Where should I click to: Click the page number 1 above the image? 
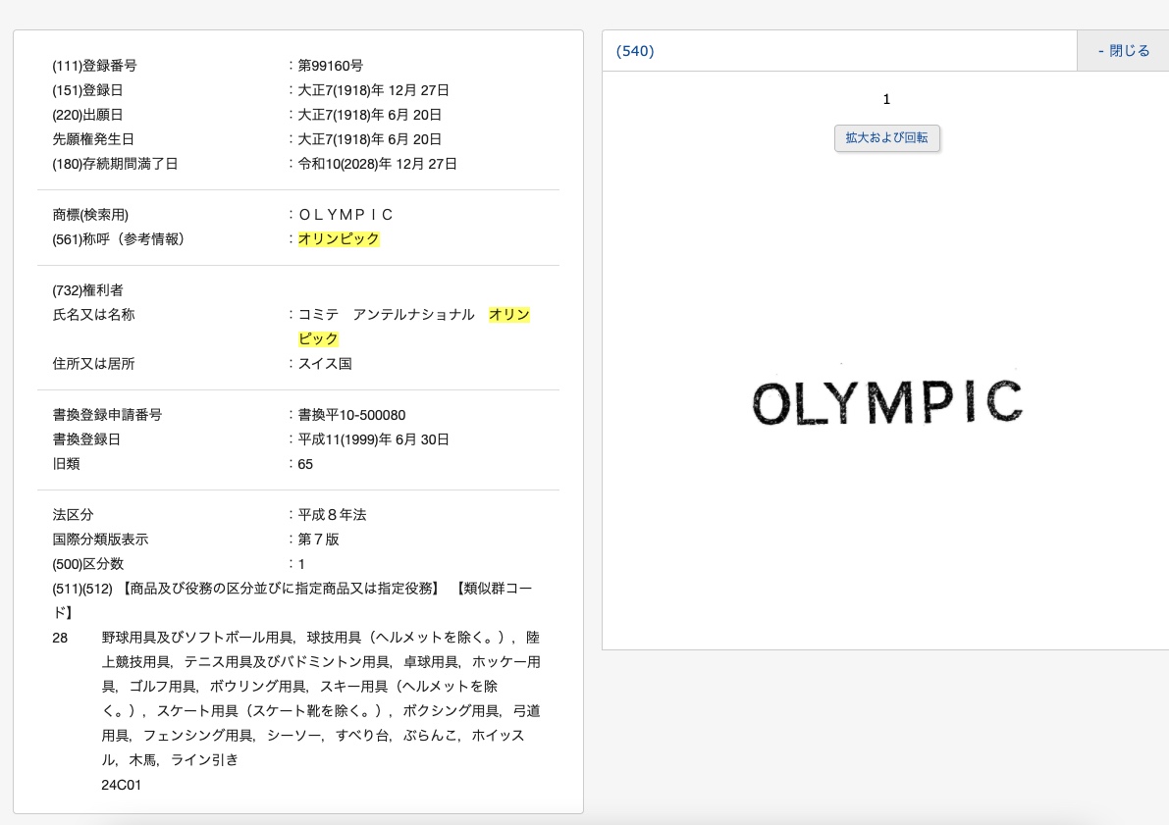[x=886, y=99]
